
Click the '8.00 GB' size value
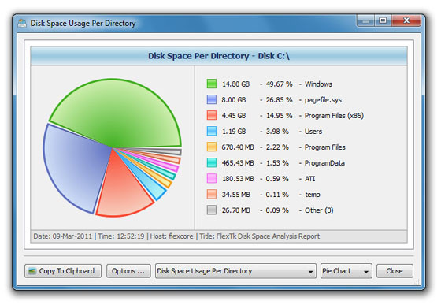234,100
